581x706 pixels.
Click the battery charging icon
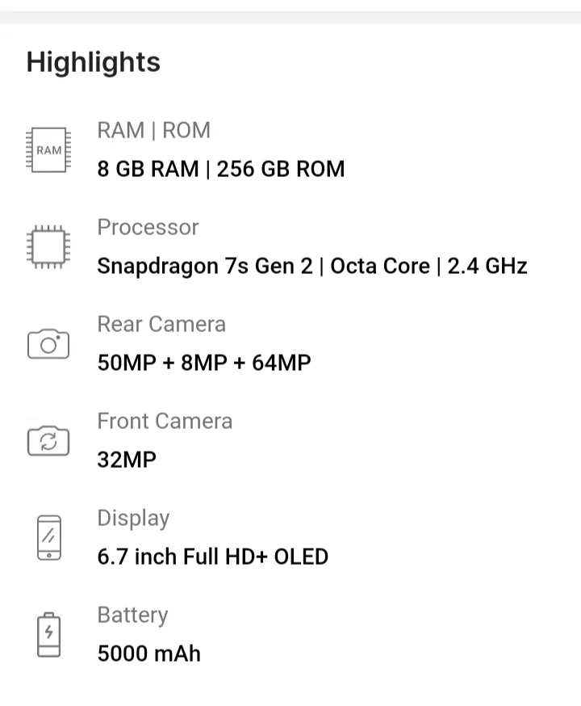click(49, 634)
